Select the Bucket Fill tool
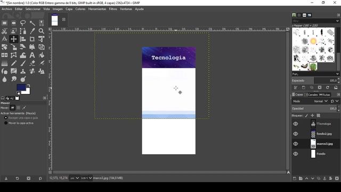This screenshot has width=341, height=192. pos(42,55)
